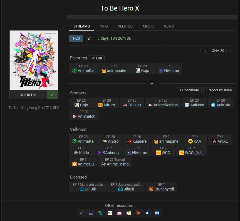Screen dimensions: 240x221
Task: Collapse Favorites section with up chevron
Action: [152, 84]
